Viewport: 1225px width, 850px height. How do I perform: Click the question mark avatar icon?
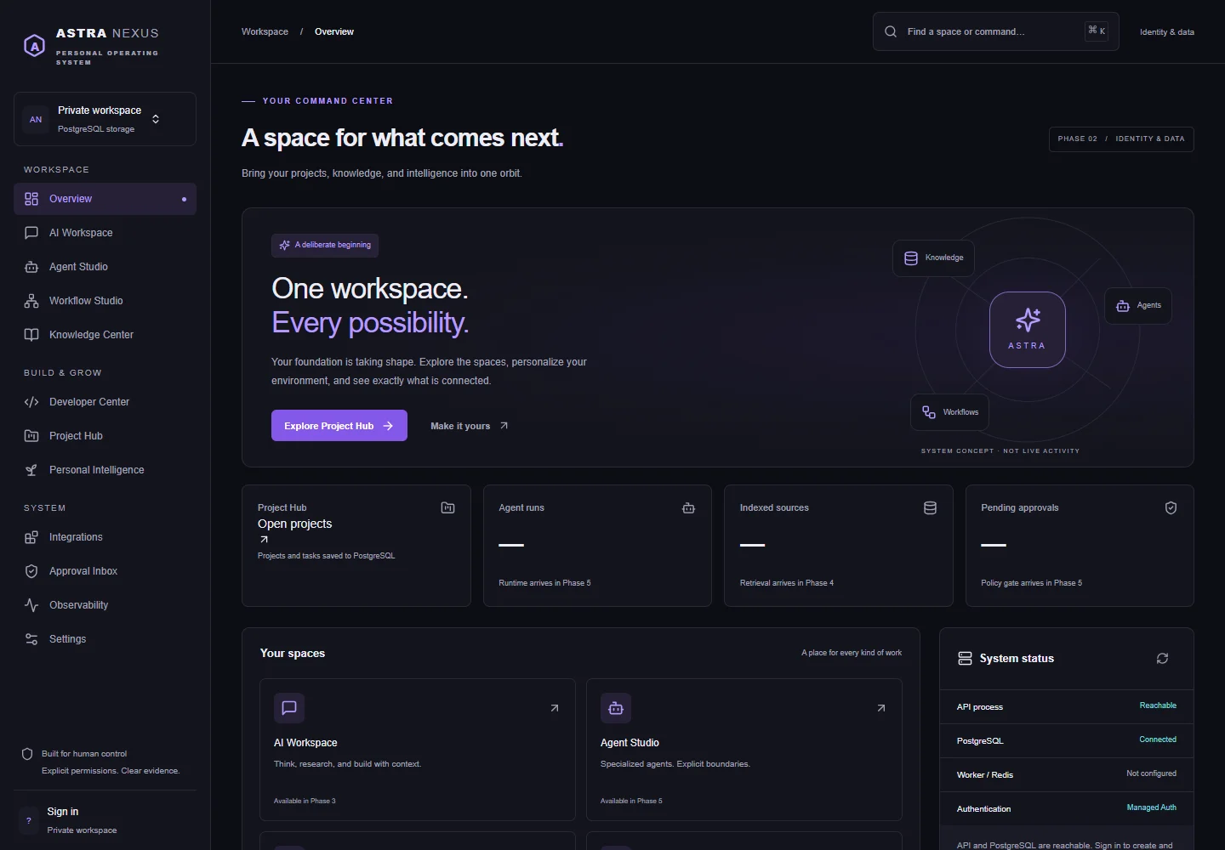[29, 820]
